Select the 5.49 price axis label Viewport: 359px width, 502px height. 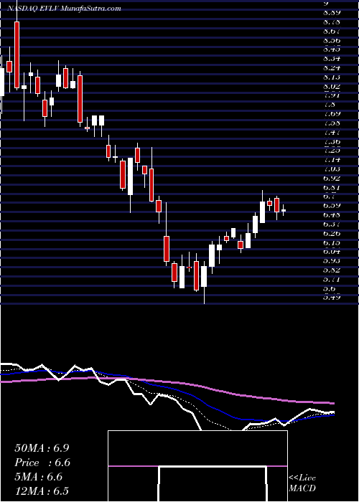click(332, 298)
